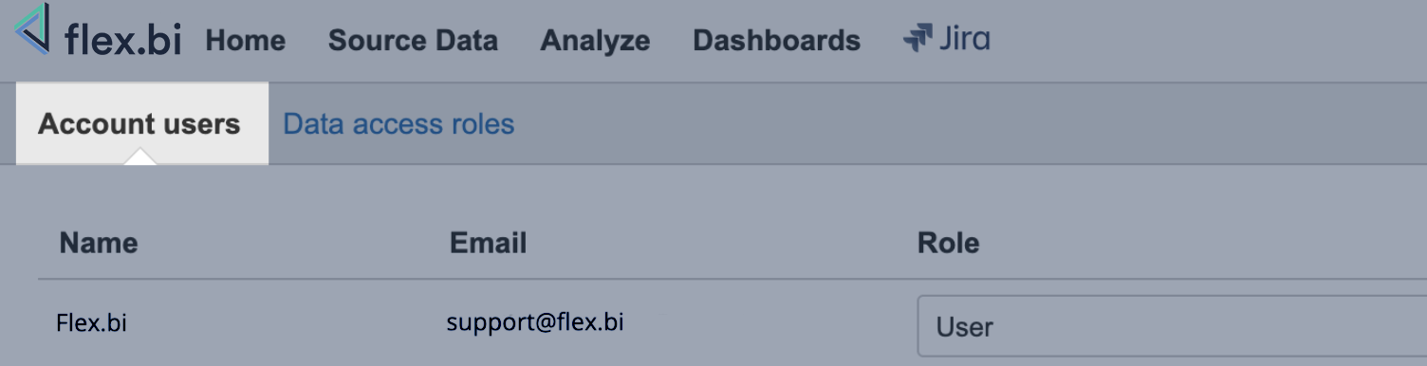Screen dimensions: 1427x366
Task: Click the Email column header
Action: point(488,243)
